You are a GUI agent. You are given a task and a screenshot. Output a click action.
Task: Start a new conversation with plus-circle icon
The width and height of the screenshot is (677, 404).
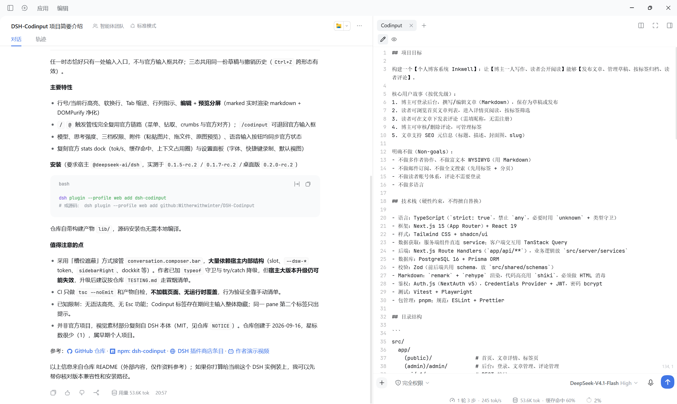pos(25,8)
